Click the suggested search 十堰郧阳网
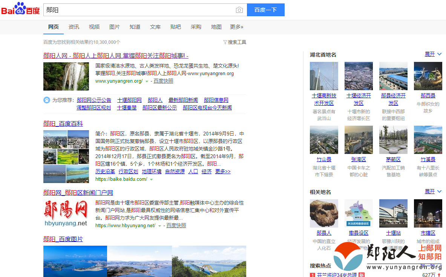The height and width of the screenshot is (277, 446). 129,100
